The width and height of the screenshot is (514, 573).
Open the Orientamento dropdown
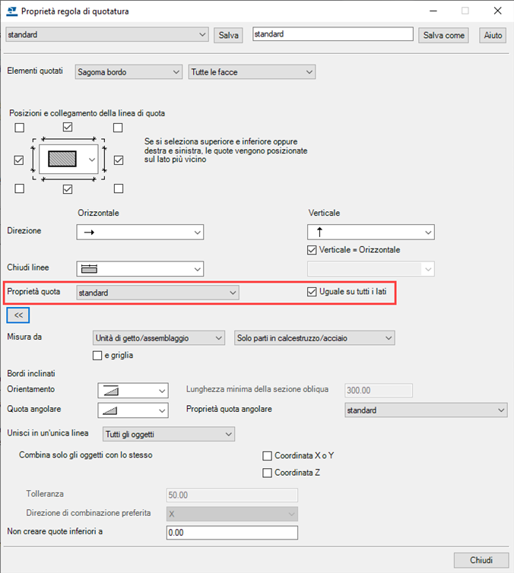[133, 391]
